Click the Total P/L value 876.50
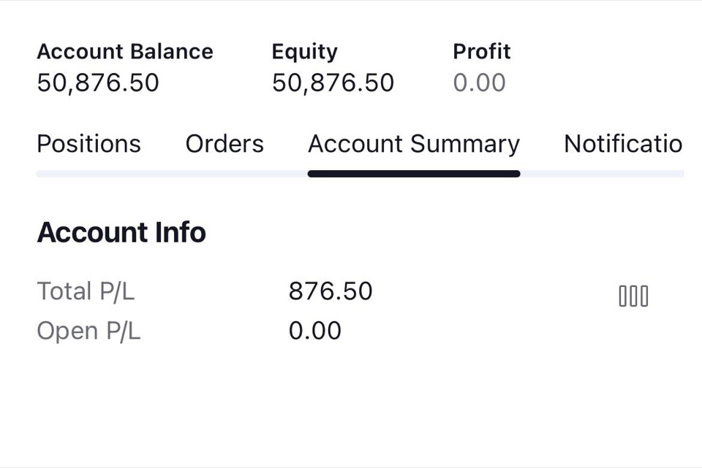Viewport: 702px width, 468px height. click(x=331, y=291)
